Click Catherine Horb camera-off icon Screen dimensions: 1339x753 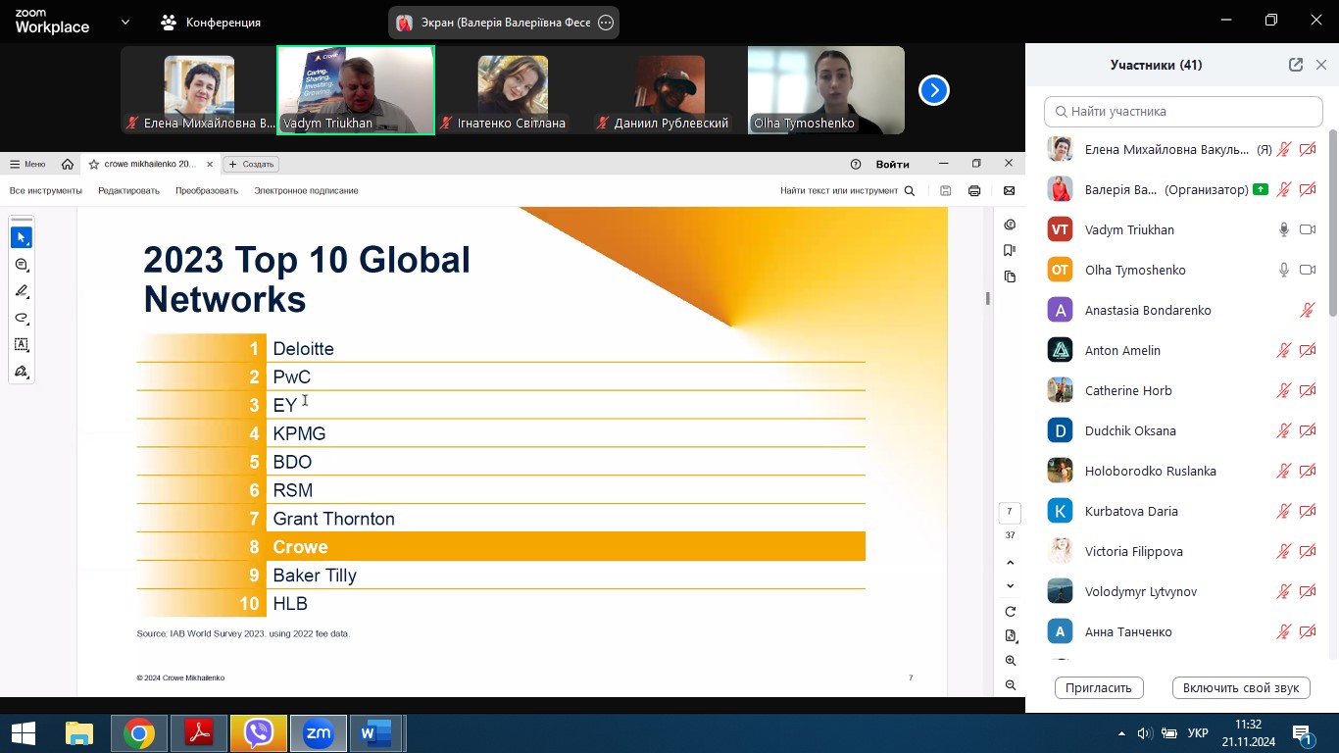pyautogui.click(x=1308, y=390)
